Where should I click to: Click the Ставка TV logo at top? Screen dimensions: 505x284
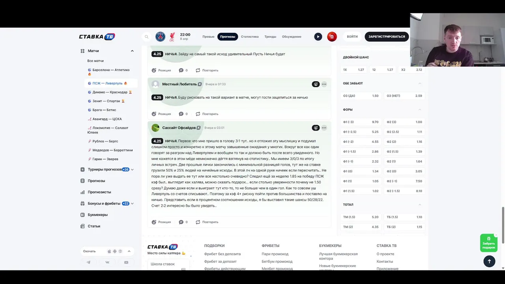pos(97,37)
